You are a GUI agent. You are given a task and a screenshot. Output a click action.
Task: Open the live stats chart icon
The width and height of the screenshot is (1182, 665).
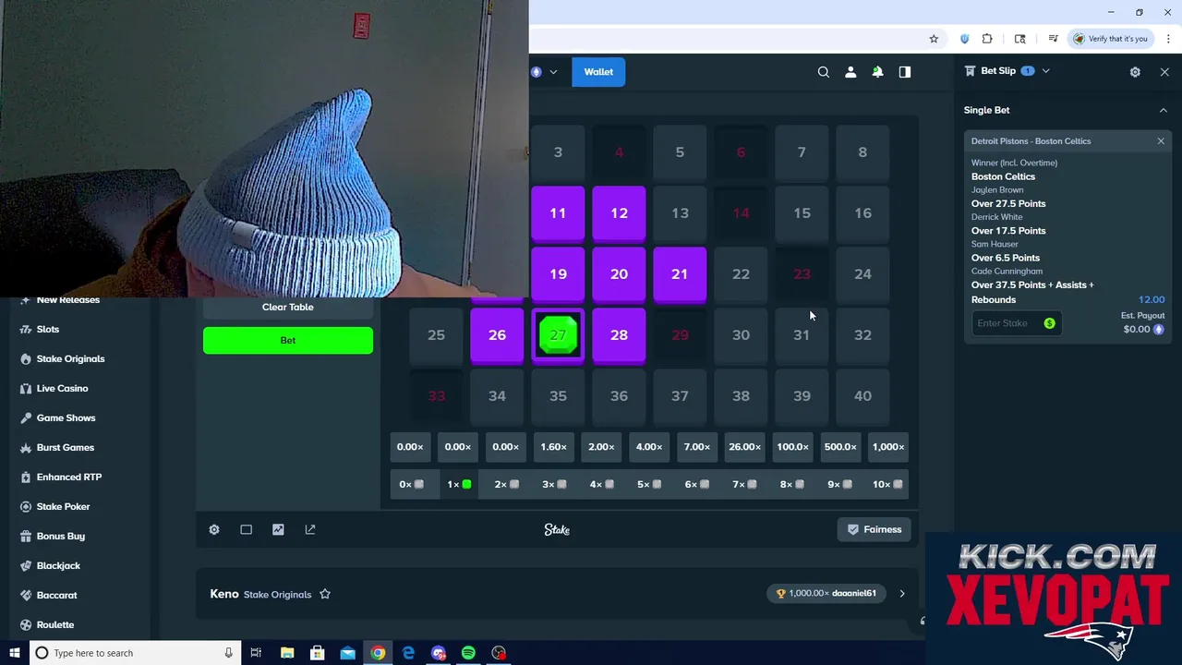[278, 529]
